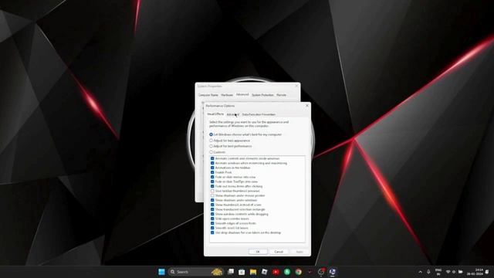Toggle Show thumbnails instead of icons
This screenshot has height=278, width=494.
[x=212, y=205]
